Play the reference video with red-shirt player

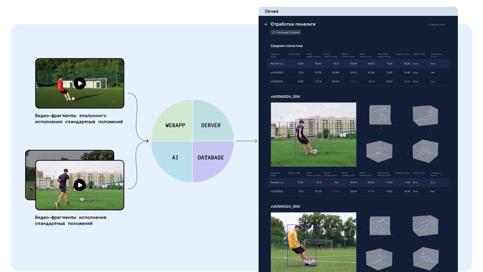pyautogui.click(x=80, y=83)
